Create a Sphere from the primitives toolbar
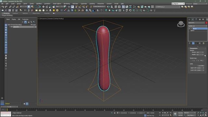Viewport: 208px width, 117px height. pyautogui.click(x=43, y=10)
